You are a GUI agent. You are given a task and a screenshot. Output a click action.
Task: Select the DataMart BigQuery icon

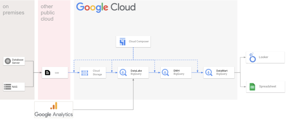pyautogui.click(x=209, y=72)
